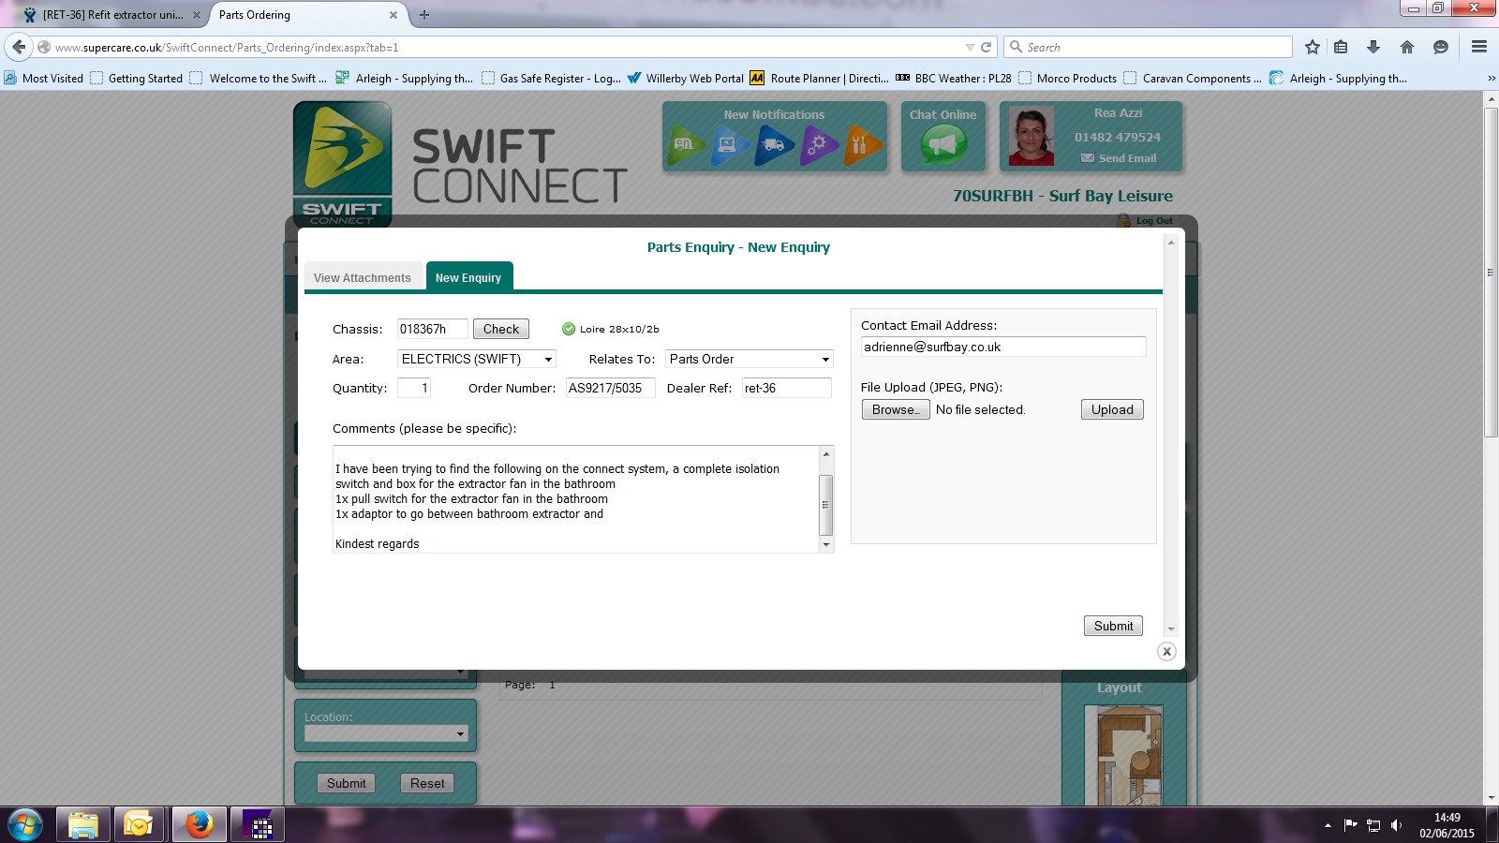Click the Layout floor plan thumbnail

click(x=1123, y=755)
